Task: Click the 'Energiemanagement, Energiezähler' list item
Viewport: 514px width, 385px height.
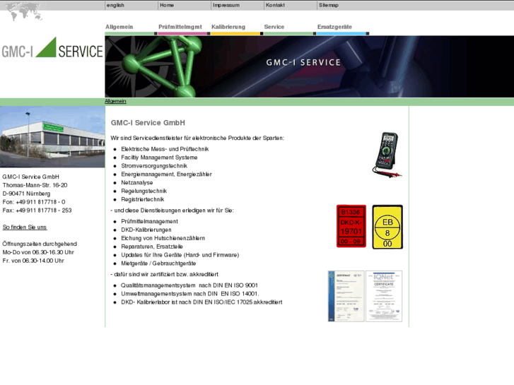Action: tap(167, 174)
